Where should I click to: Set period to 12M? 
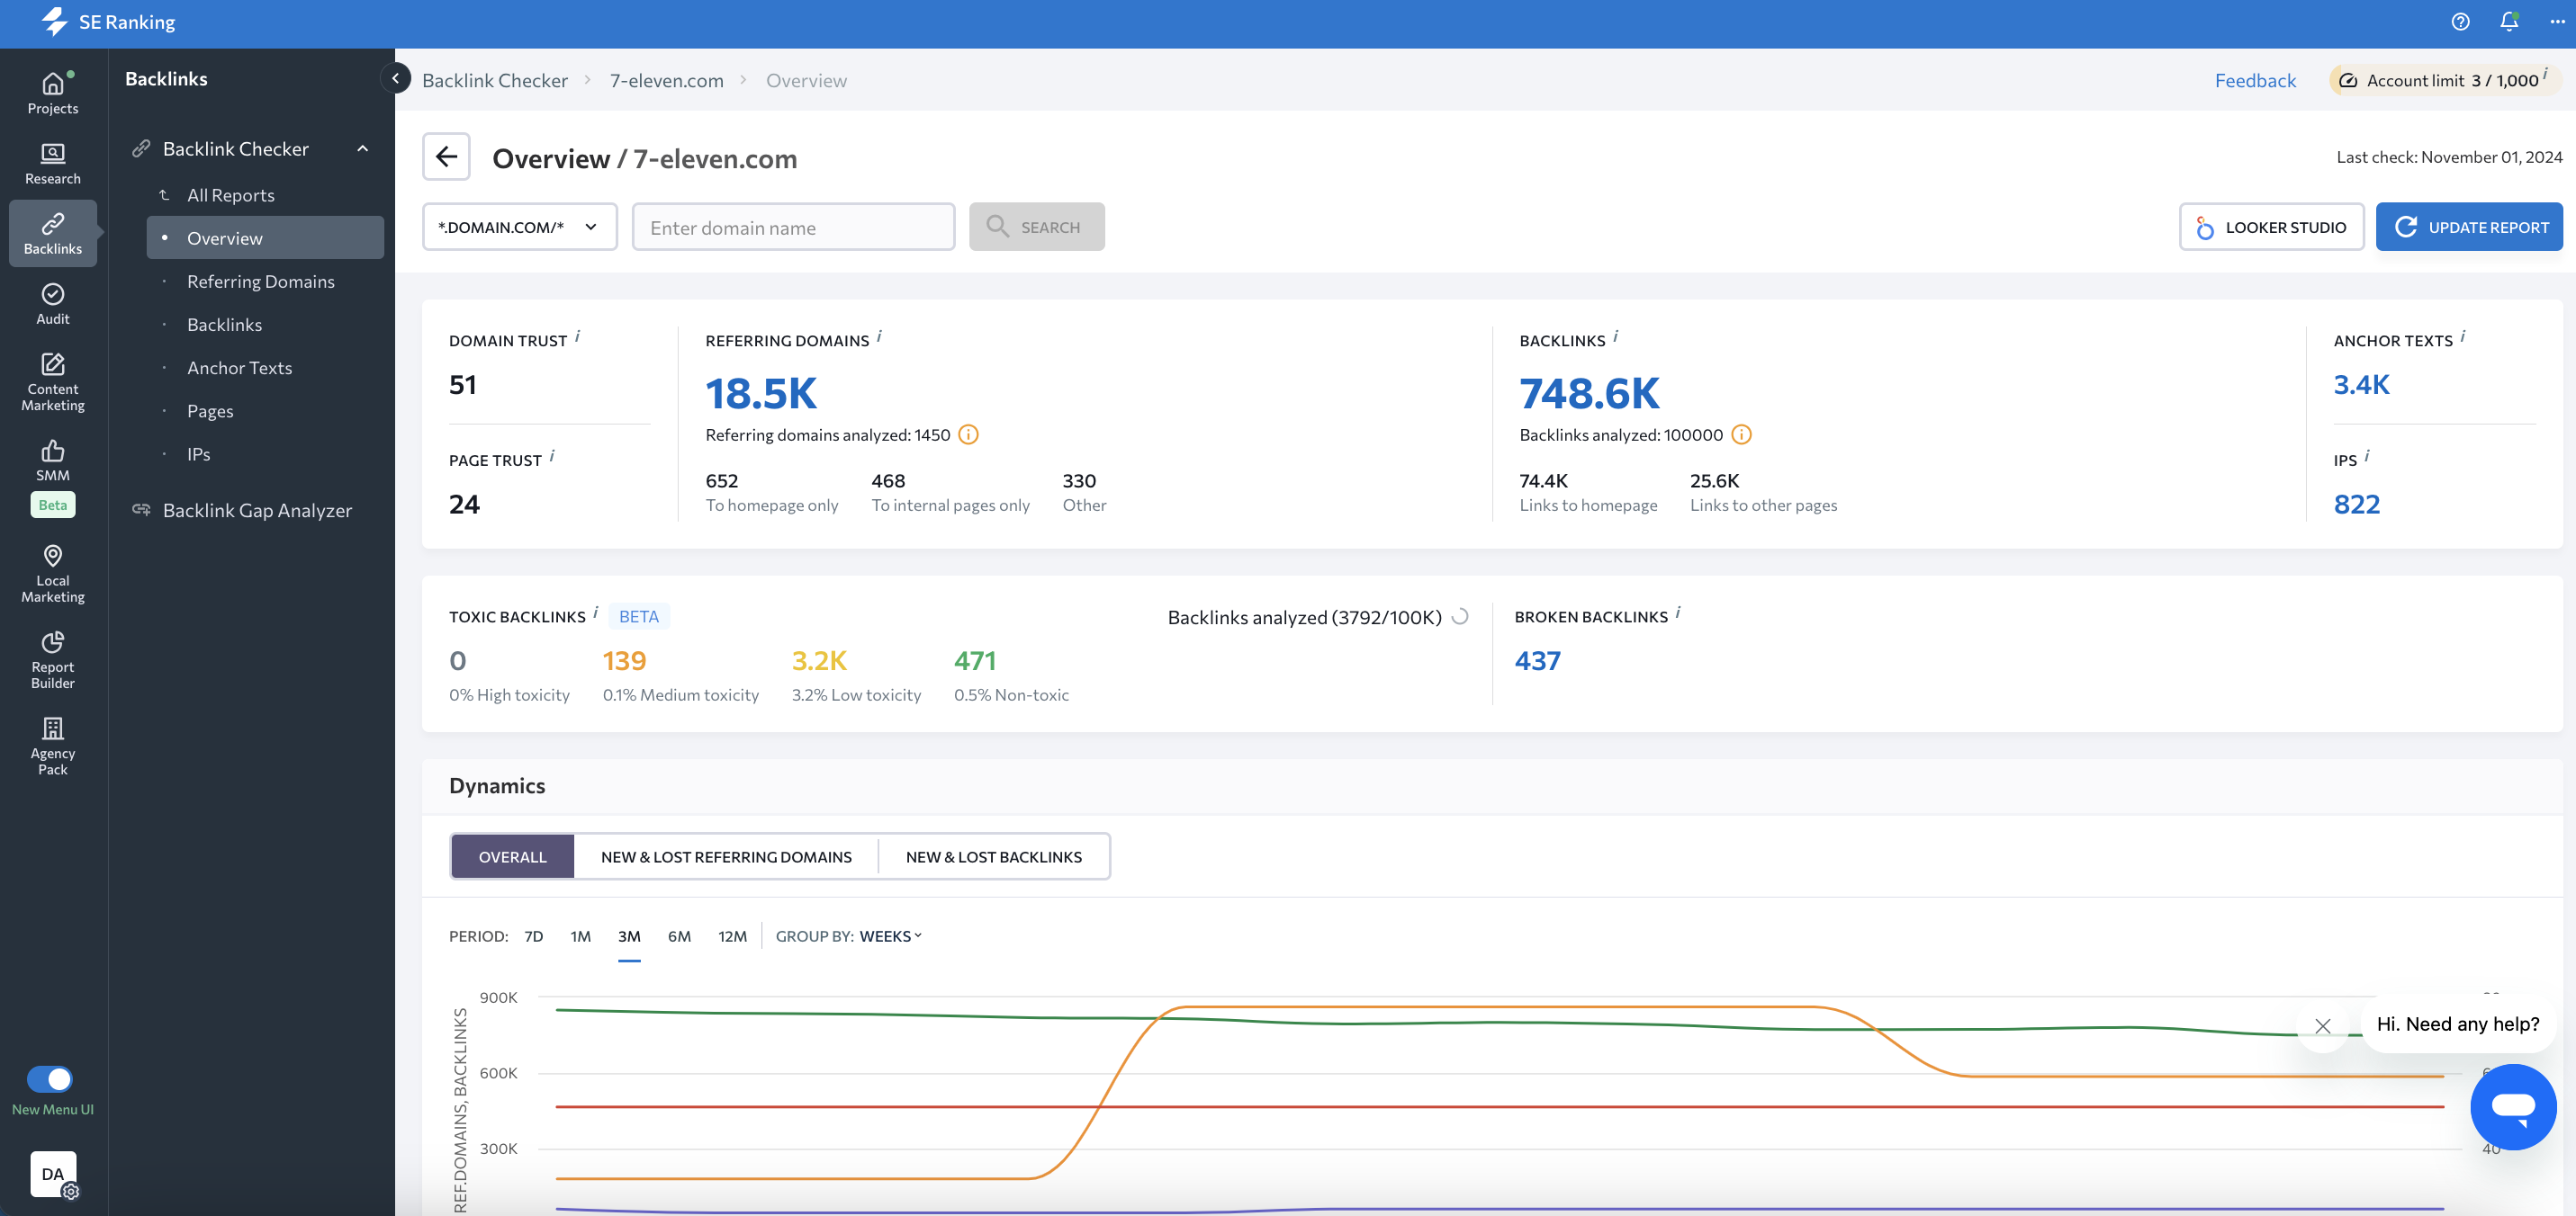click(733, 936)
